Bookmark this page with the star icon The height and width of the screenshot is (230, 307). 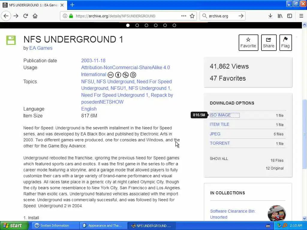(192, 16)
